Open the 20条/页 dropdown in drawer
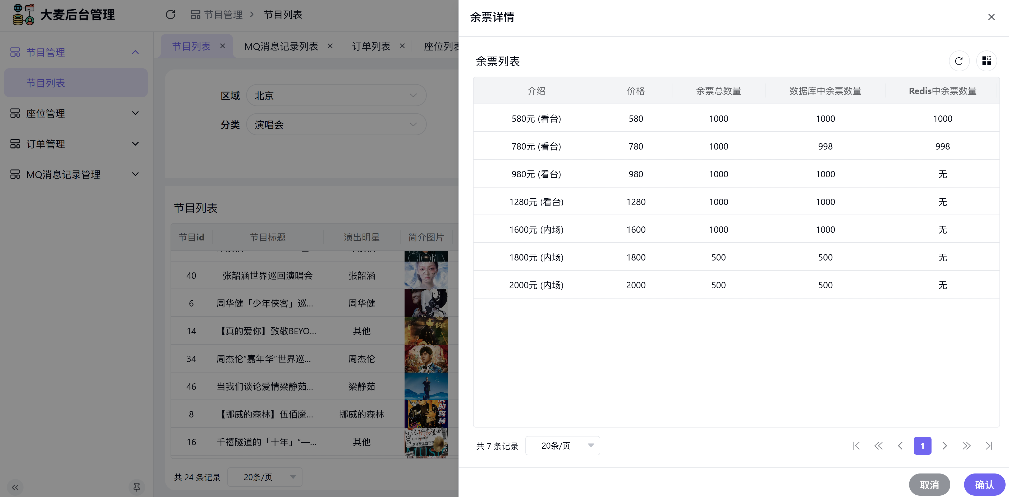 coord(562,446)
